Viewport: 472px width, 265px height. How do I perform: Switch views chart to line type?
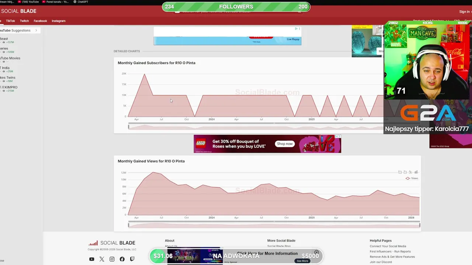[x=410, y=172]
